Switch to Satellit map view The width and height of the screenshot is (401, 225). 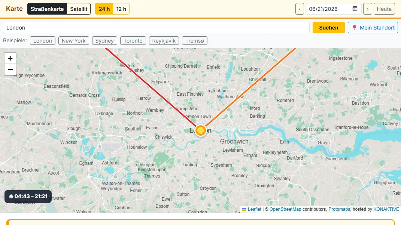[x=79, y=9]
